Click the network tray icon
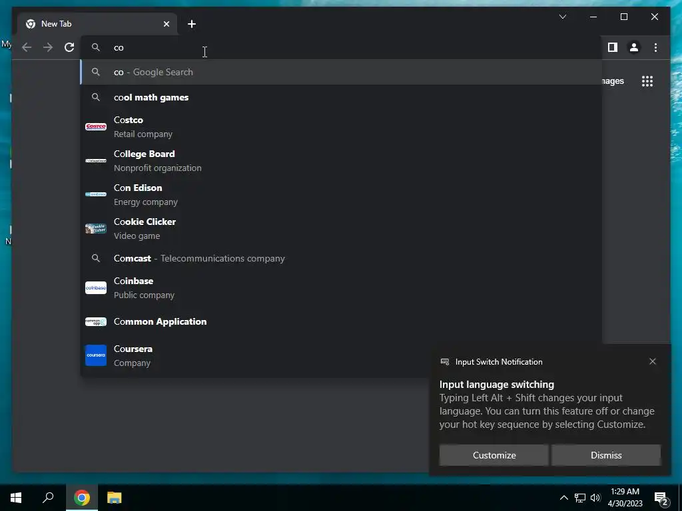The image size is (682, 511). point(580,498)
